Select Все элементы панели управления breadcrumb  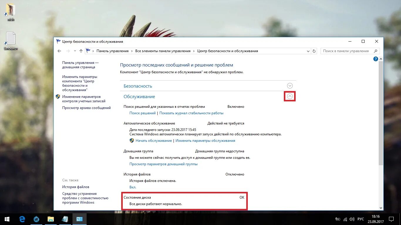click(x=163, y=51)
